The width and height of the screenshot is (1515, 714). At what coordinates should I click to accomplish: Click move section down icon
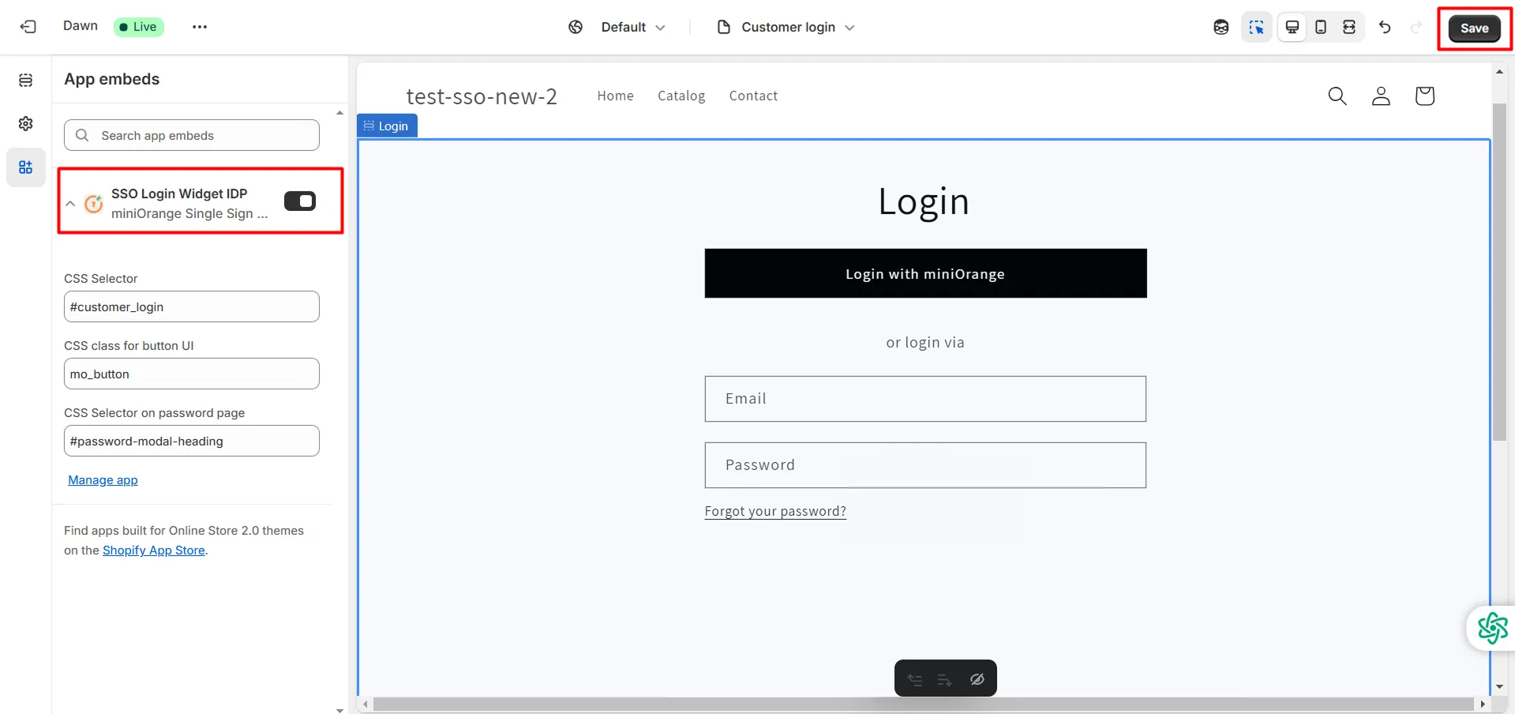pyautogui.click(x=944, y=679)
